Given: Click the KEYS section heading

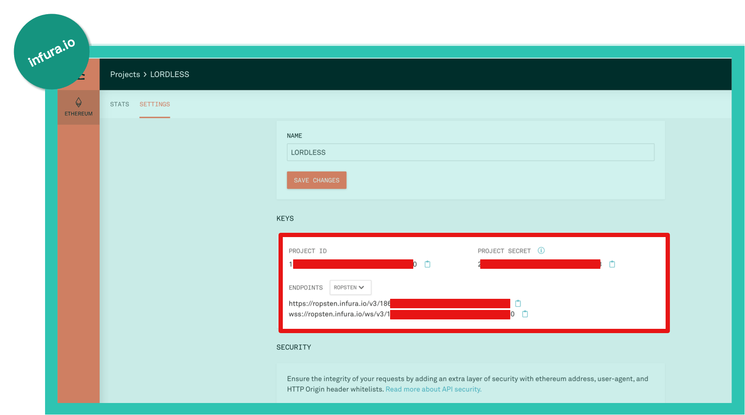Looking at the screenshot, I should [285, 219].
